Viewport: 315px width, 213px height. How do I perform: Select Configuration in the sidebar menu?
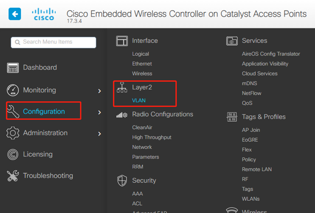click(44, 111)
